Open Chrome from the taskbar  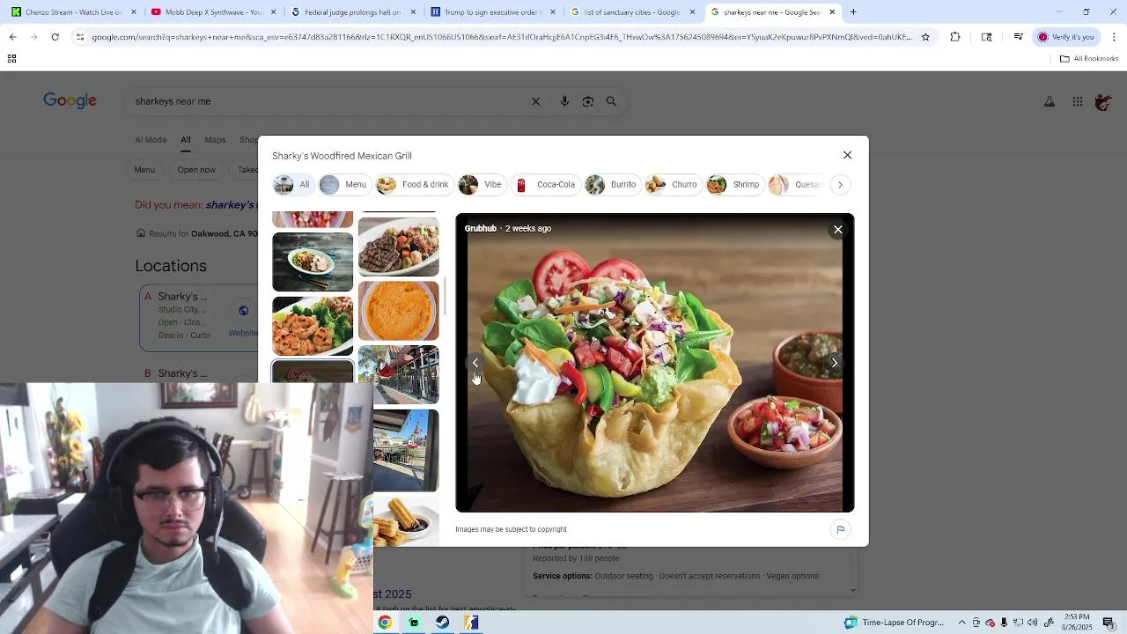pyautogui.click(x=385, y=623)
